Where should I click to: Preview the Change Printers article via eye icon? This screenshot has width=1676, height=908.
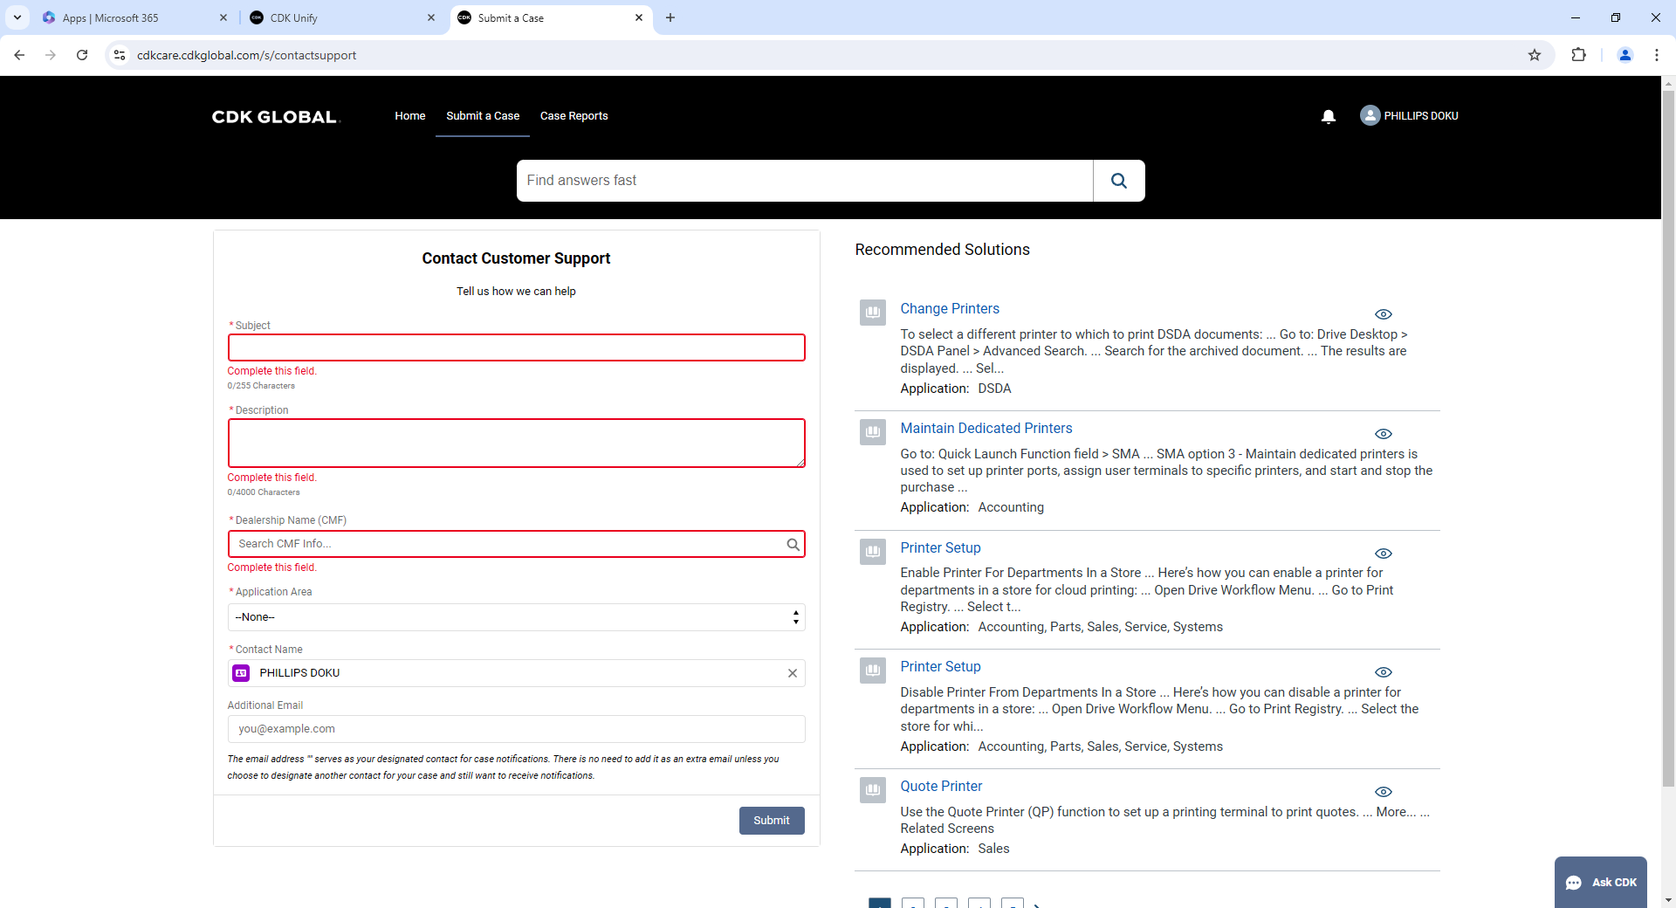[x=1384, y=314]
